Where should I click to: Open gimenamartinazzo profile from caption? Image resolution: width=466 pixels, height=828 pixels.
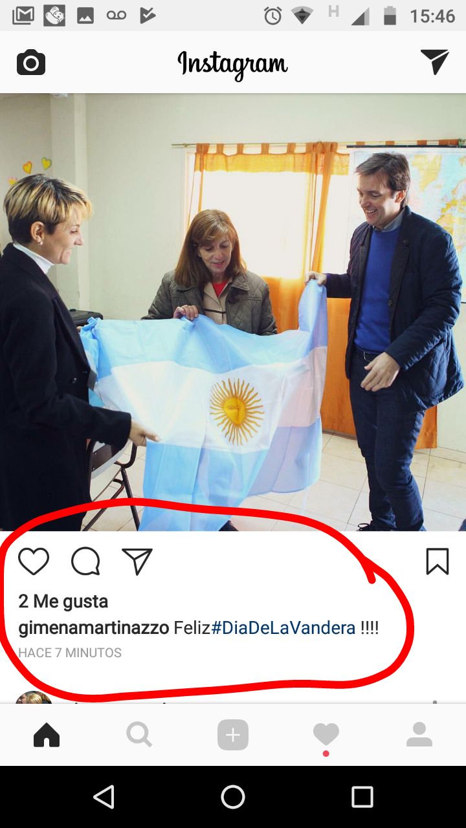click(94, 628)
